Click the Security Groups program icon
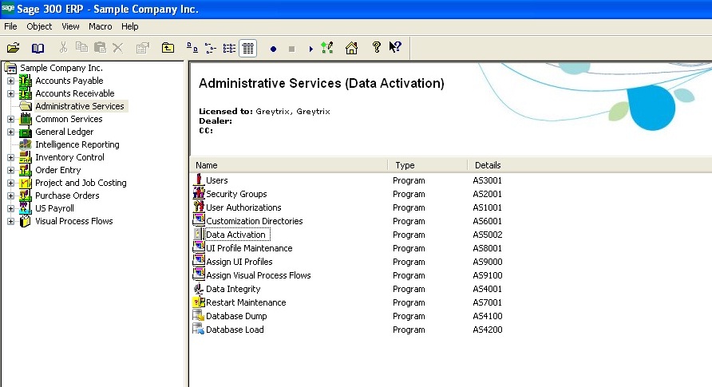This screenshot has height=387, width=712. coord(199,193)
